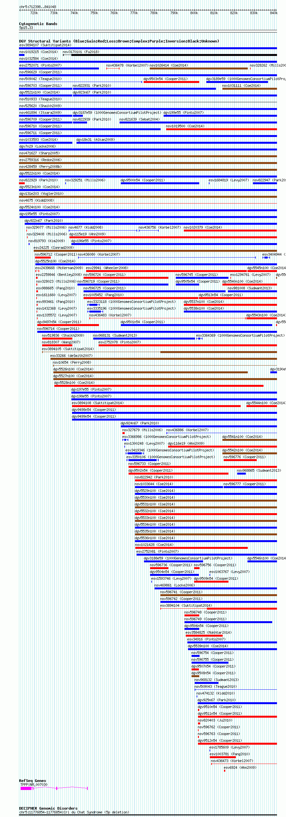The height and width of the screenshot is (817, 286).
Task: Click label esv1005452 (Pang2010)
Action: coord(103,295)
